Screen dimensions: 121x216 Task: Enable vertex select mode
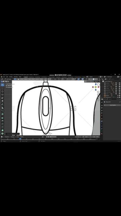(15, 79)
